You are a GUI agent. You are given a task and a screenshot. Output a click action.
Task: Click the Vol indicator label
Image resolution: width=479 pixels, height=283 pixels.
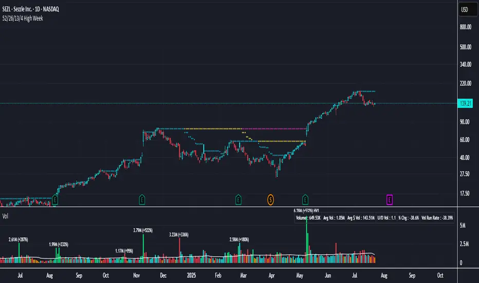6,216
